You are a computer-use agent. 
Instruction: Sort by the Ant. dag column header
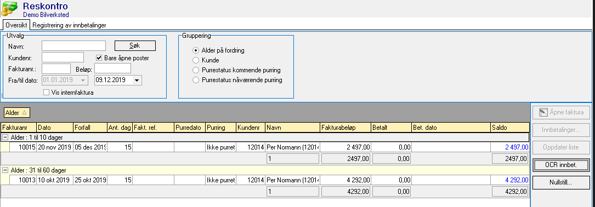click(120, 128)
